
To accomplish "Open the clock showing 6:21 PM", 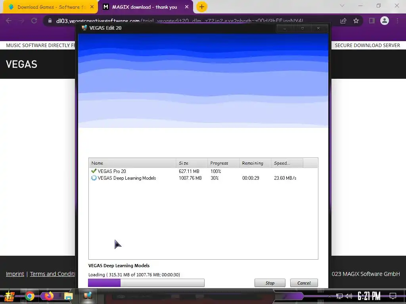I will tap(369, 296).
